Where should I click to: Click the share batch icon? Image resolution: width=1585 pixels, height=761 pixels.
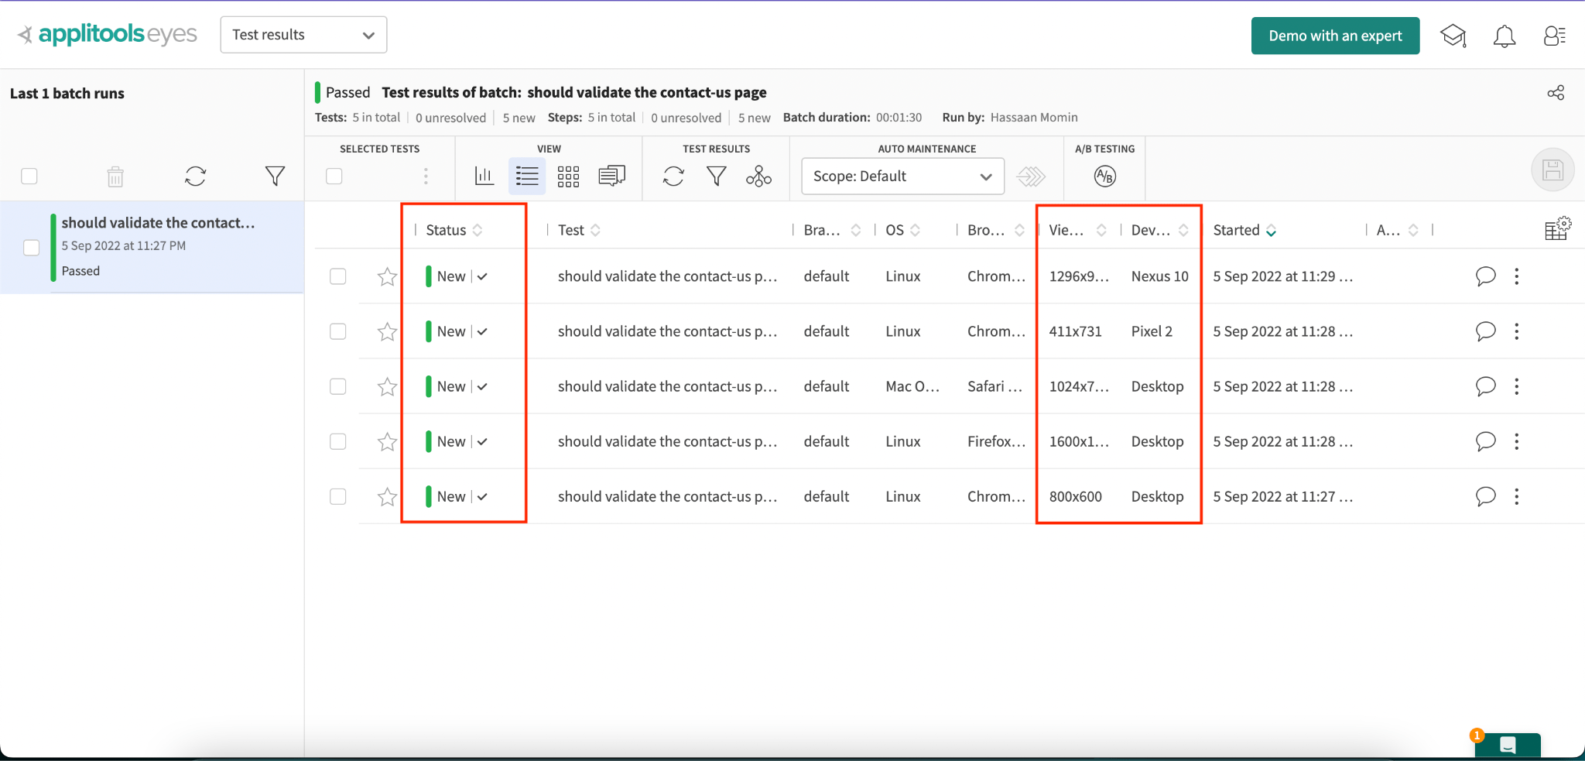1556,93
